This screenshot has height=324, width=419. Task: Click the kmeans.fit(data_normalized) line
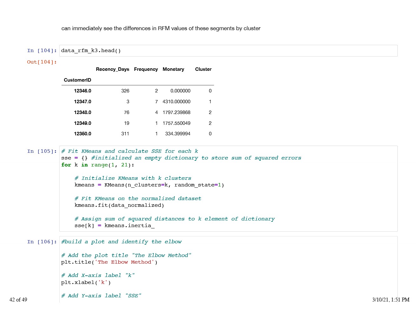coord(119,205)
